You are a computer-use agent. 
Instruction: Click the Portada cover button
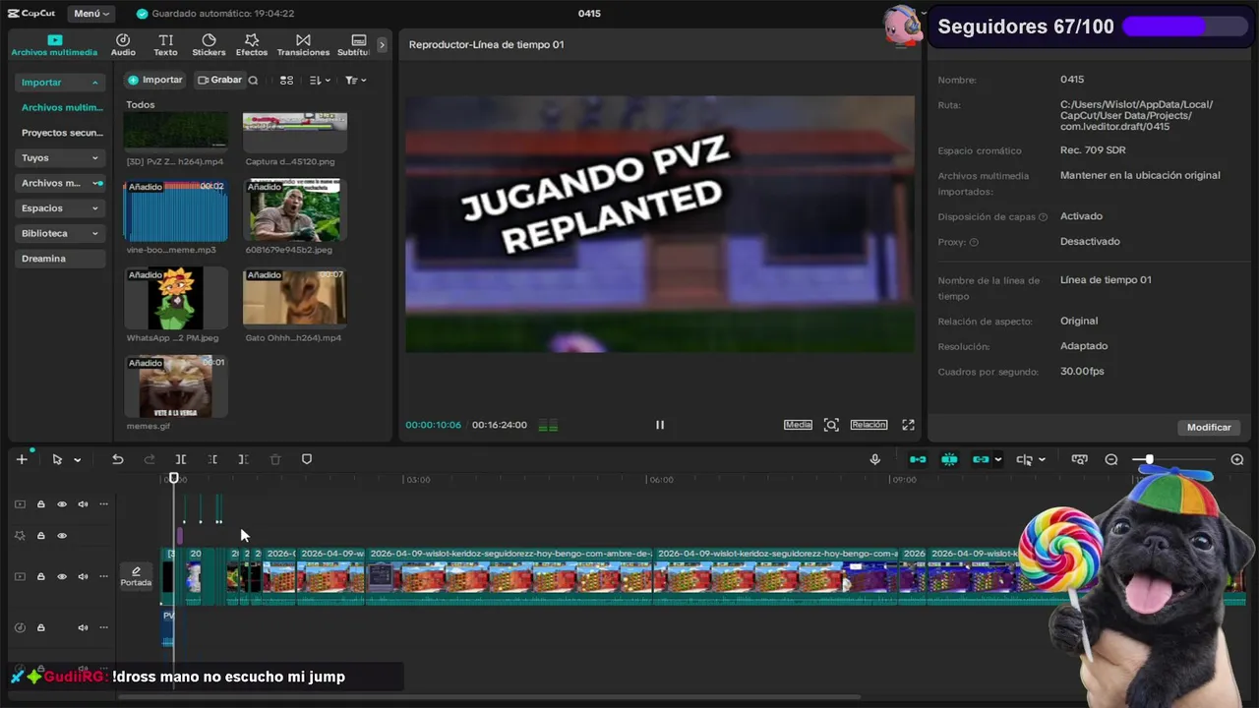coord(136,576)
